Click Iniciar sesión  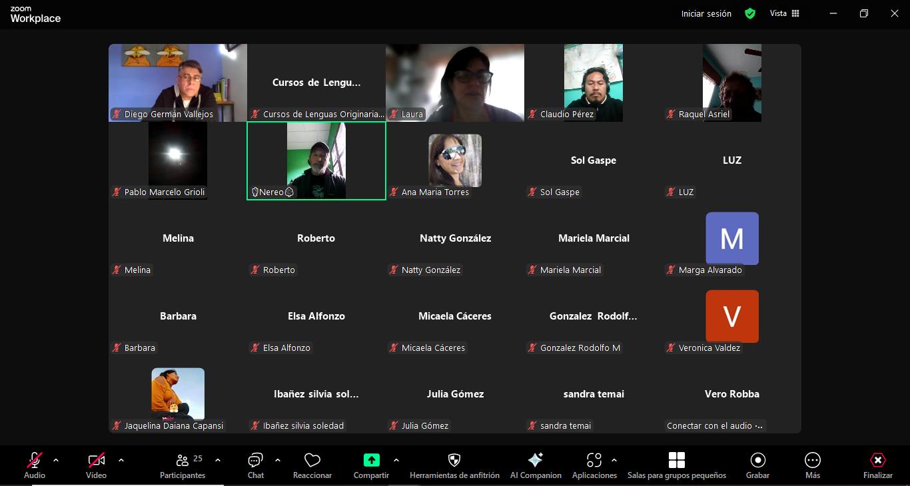706,13
